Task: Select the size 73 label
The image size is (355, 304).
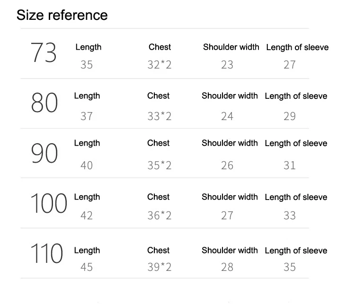Action: click(x=44, y=52)
